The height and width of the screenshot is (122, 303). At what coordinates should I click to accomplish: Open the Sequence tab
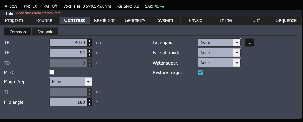tap(286, 20)
